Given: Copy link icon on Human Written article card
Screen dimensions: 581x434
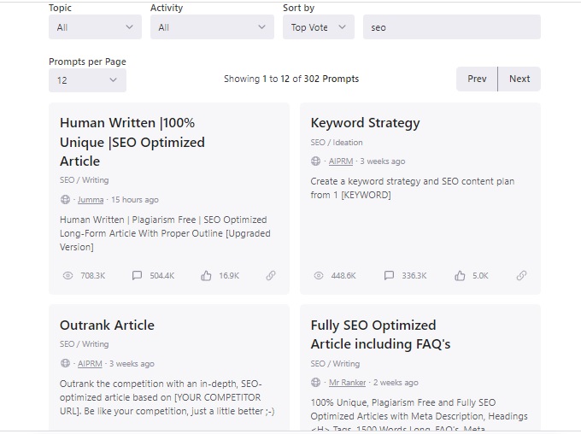Looking at the screenshot, I should click(x=271, y=276).
